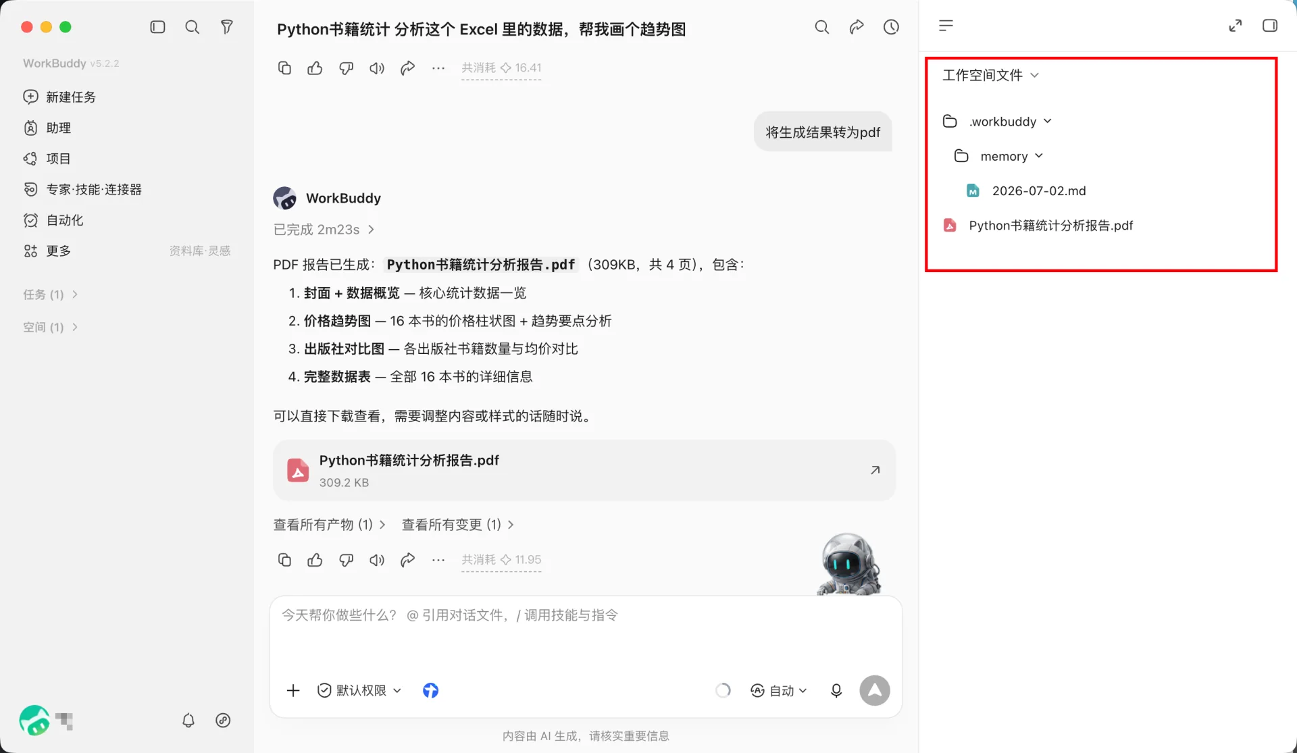Open Python书籍统计分析报告.pdf in workspace panel
Image resolution: width=1297 pixels, height=753 pixels.
[1038, 226]
